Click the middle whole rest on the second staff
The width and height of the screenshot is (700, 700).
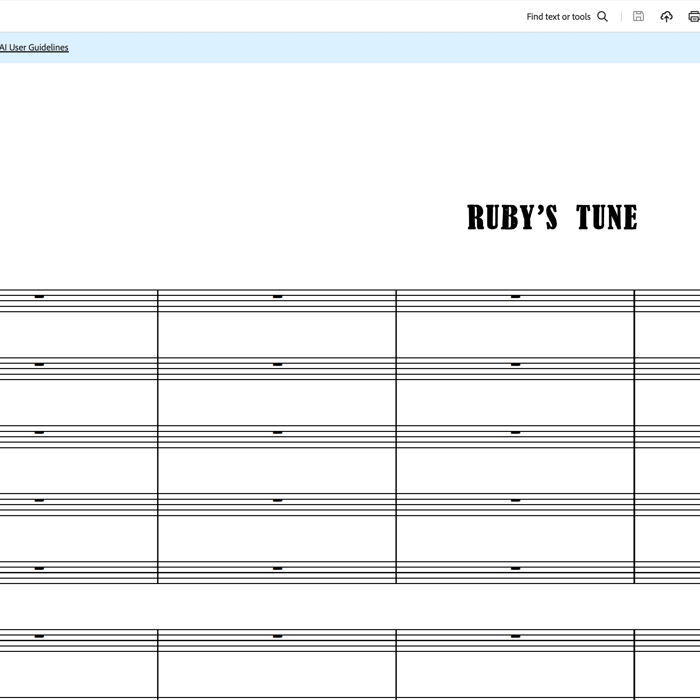277,364
